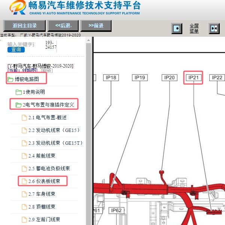Screen dimensions: 225x225
Task: Click the IP21 connector label
Action: pyautogui.click(x=194, y=78)
